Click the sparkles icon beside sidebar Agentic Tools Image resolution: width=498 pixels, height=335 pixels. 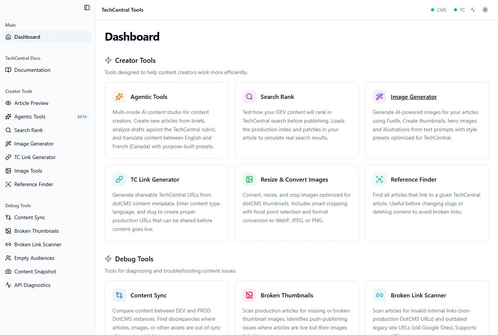point(8,117)
